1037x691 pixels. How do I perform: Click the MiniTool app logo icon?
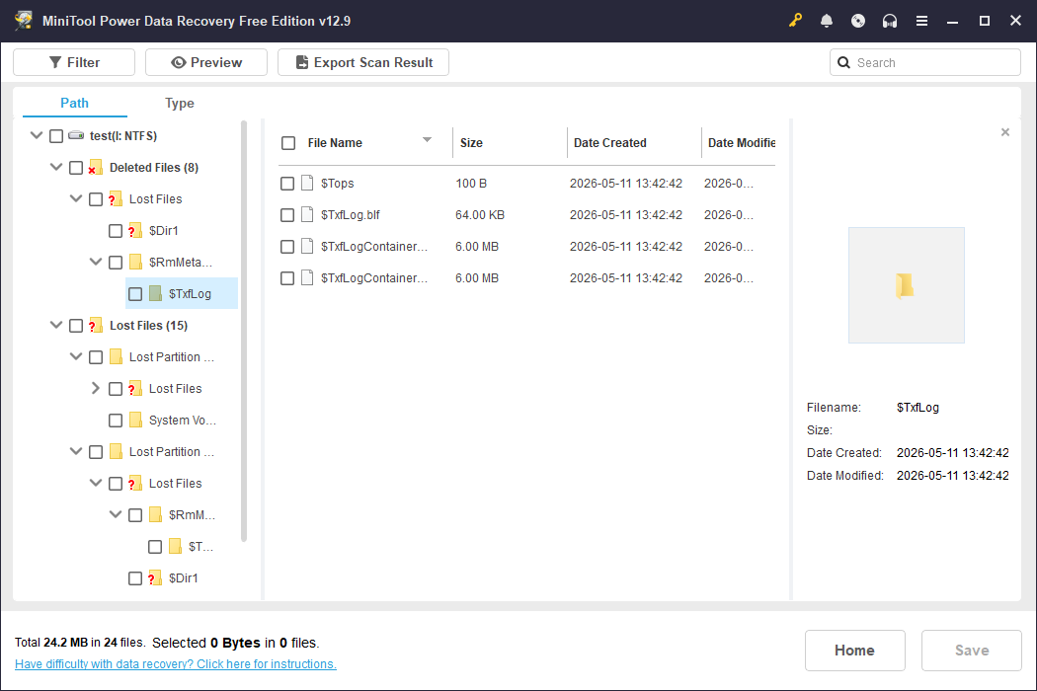coord(24,21)
